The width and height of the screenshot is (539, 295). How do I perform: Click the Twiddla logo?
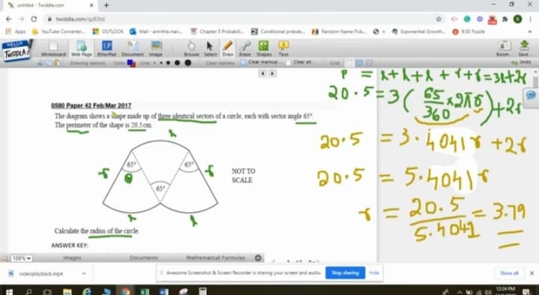coord(16,51)
